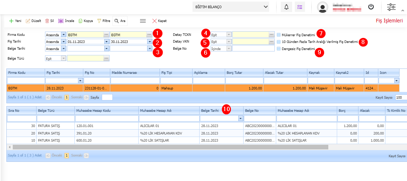Click the Kapat close button
This screenshot has width=407, height=181.
159,21
